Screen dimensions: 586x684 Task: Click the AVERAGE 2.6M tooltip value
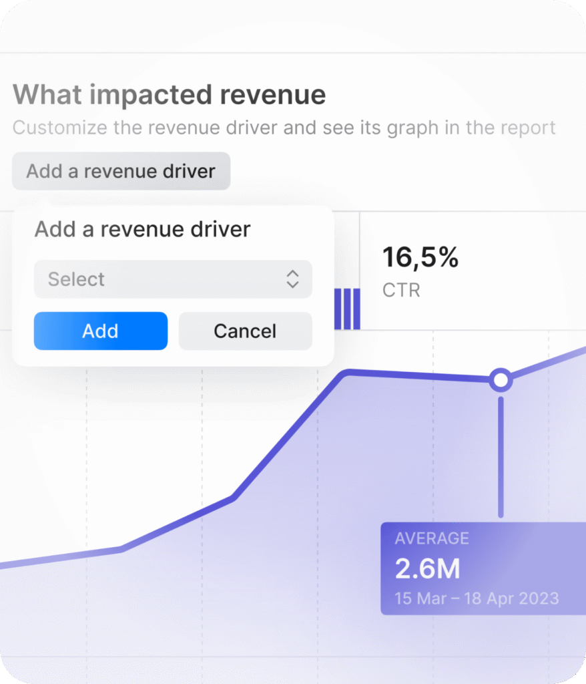(427, 568)
